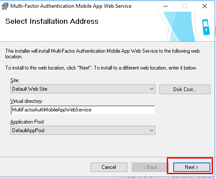The image size is (216, 178).
Task: Open the Application Pool dropdown arrow
Action: point(152,130)
